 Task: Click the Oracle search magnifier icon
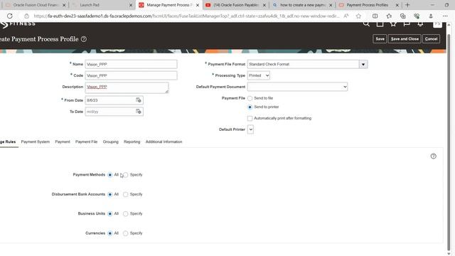click(366, 24)
